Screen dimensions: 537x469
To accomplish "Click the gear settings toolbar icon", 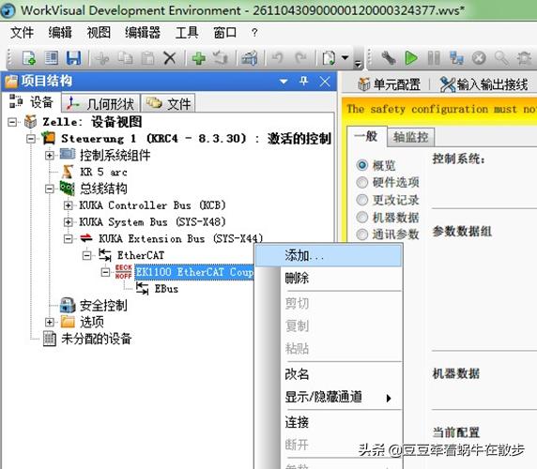I will [x=524, y=58].
